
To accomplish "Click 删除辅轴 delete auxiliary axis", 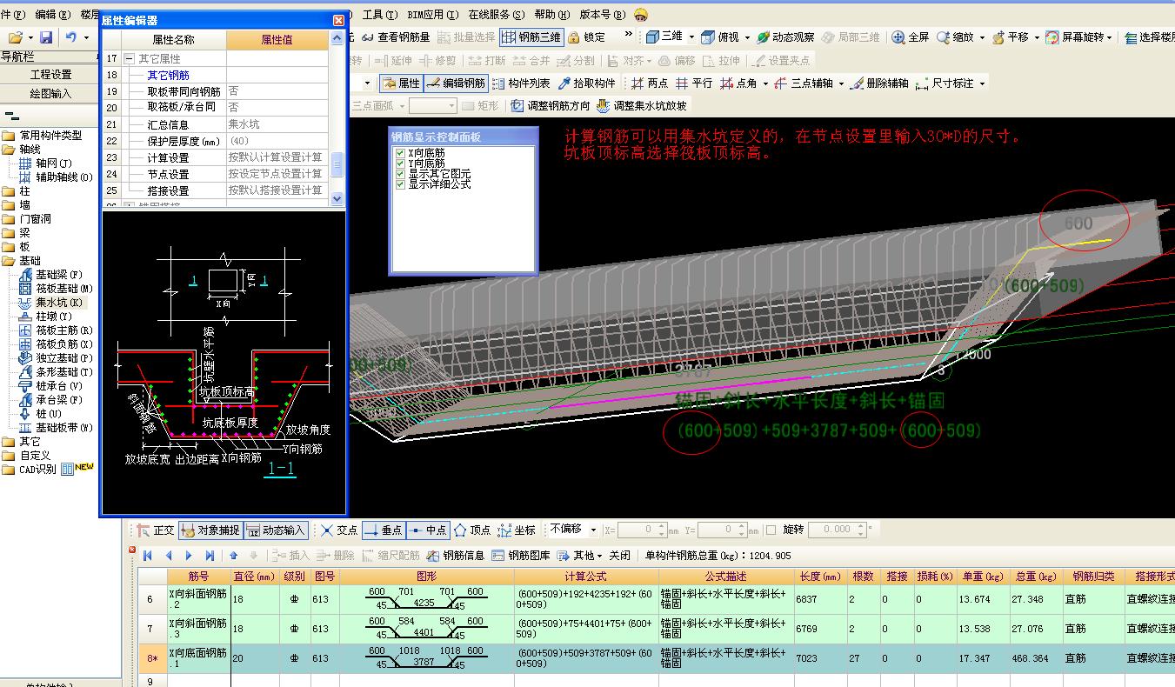I will click(879, 83).
